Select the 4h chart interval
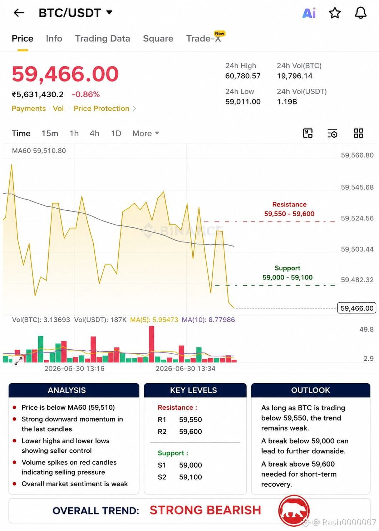 tap(94, 133)
